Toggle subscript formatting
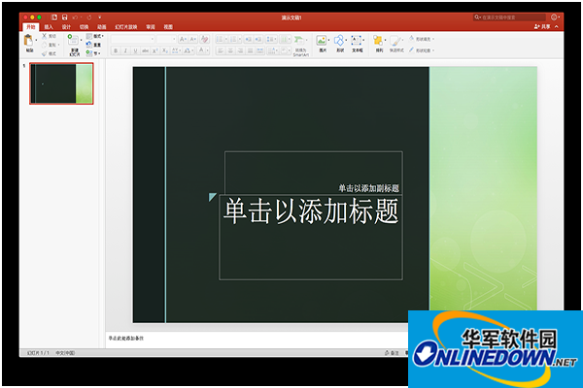Image resolution: width=583 pixels, height=388 pixels. (x=165, y=50)
